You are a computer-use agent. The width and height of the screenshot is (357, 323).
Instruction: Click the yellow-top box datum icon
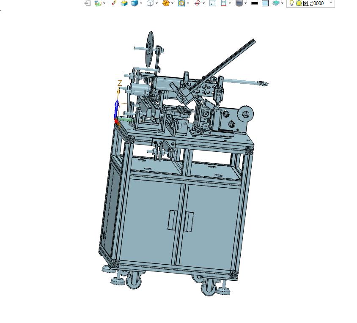point(124,3)
